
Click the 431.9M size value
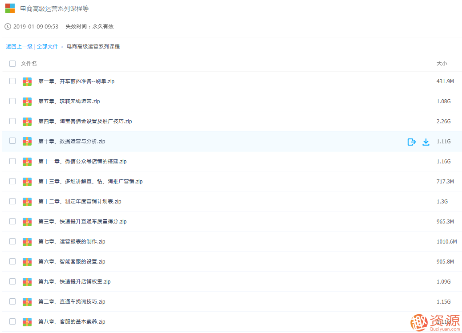pos(445,81)
